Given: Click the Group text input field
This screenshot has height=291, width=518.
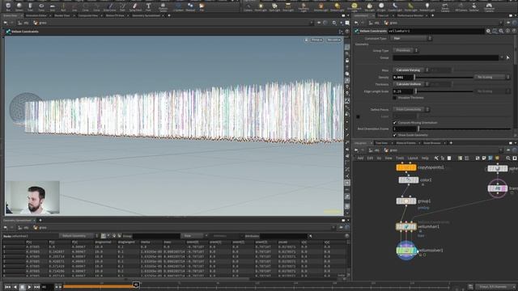Looking at the screenshot, I should click(445, 57).
